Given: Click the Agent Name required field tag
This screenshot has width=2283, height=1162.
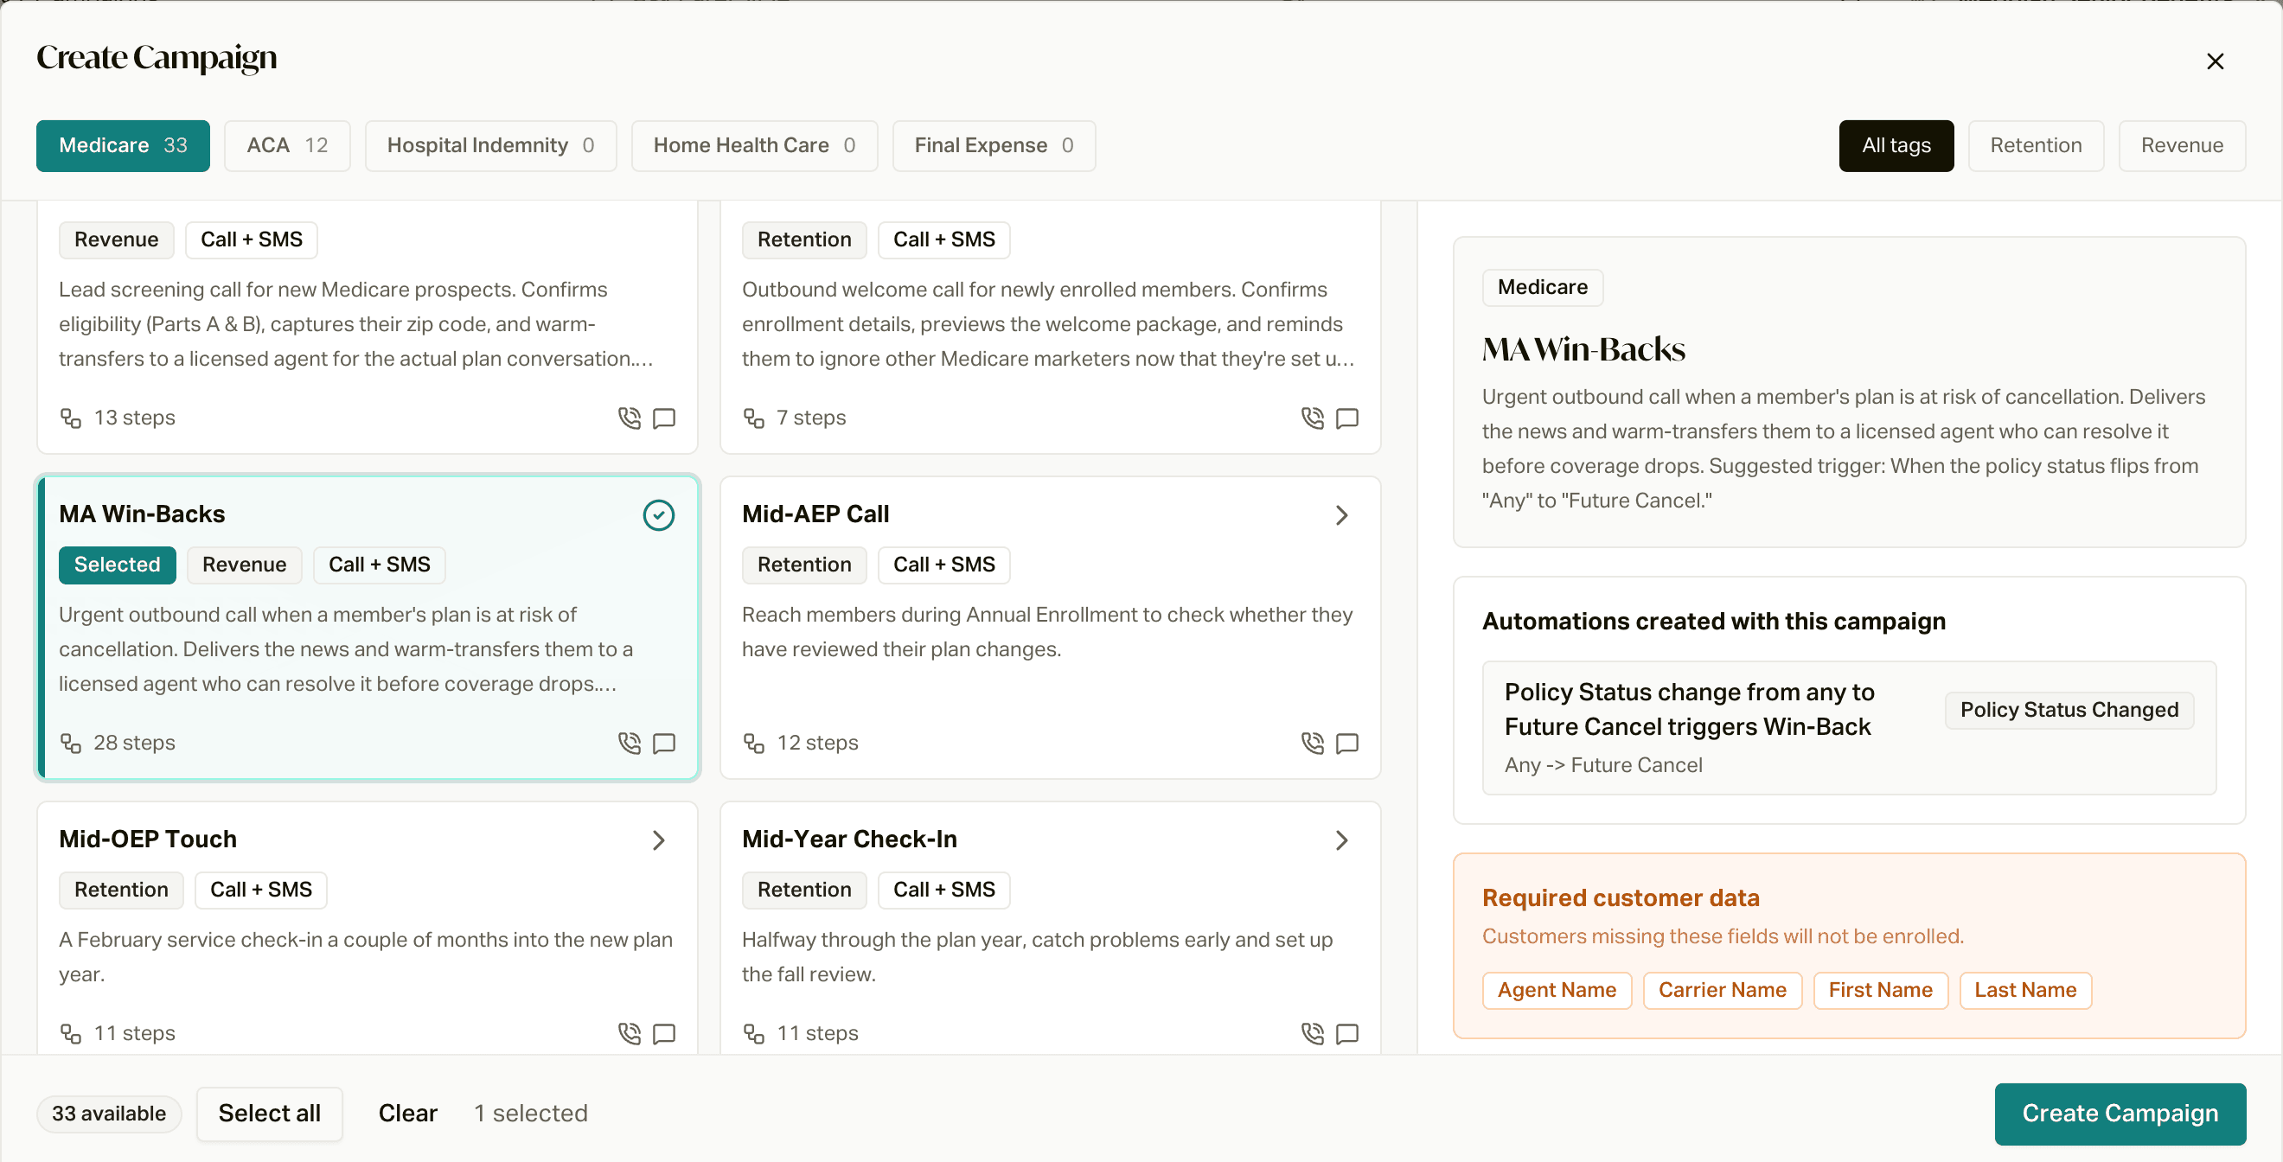Looking at the screenshot, I should [x=1557, y=990].
